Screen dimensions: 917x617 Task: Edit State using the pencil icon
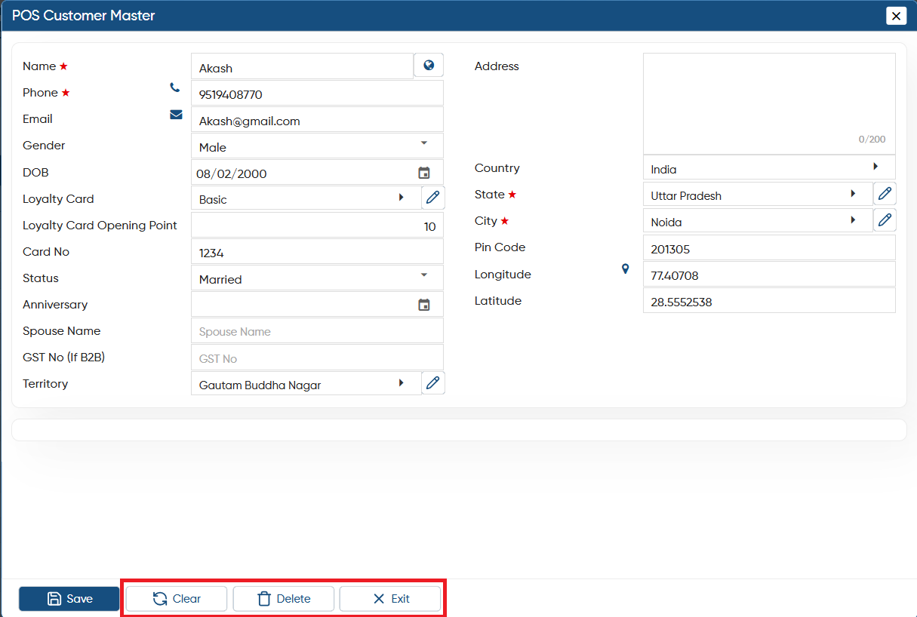(885, 194)
